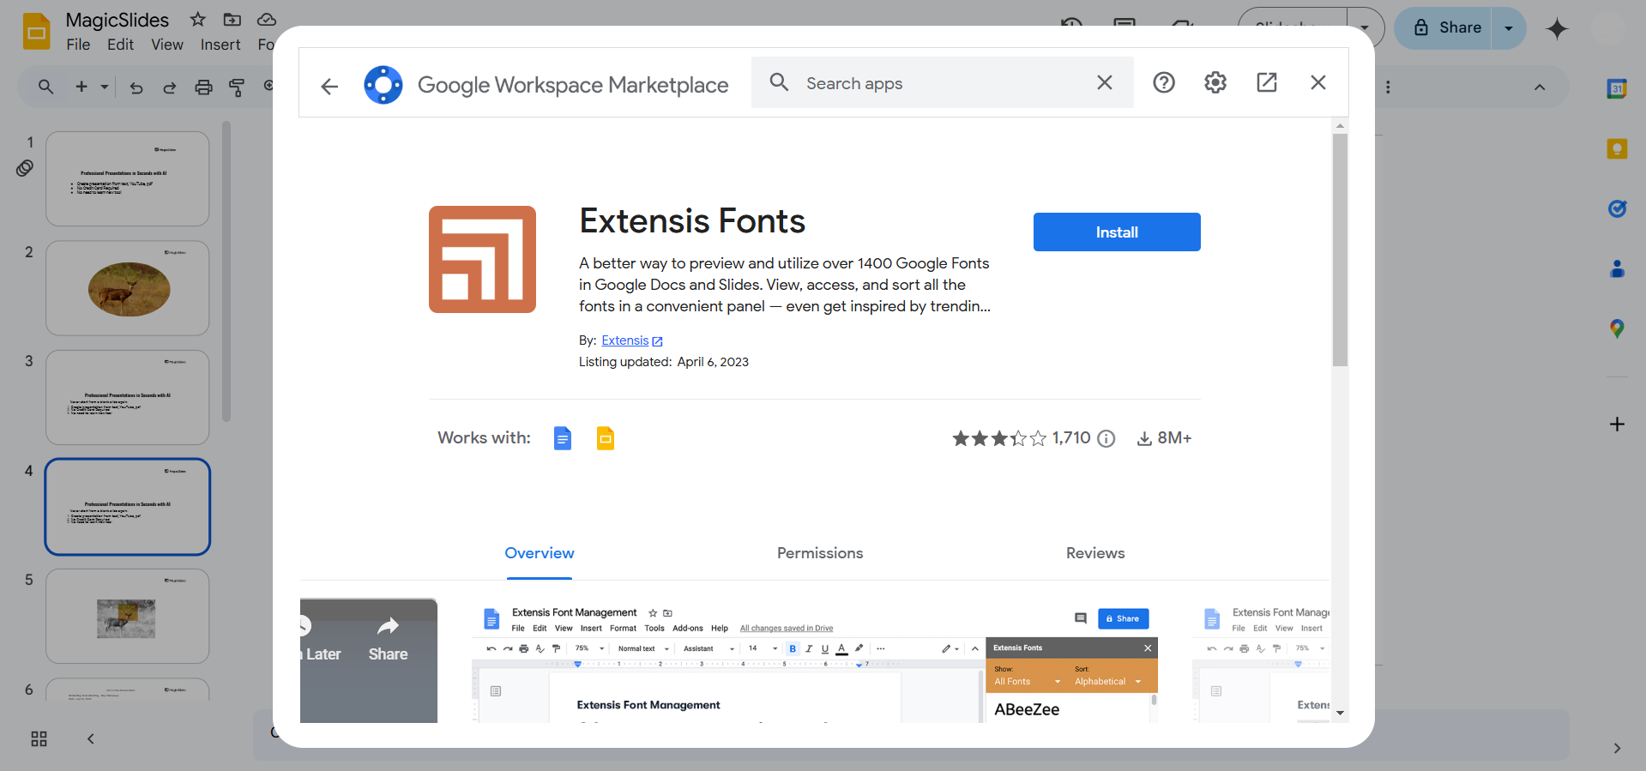
Task: Clear the search apps field
Action: (1104, 82)
